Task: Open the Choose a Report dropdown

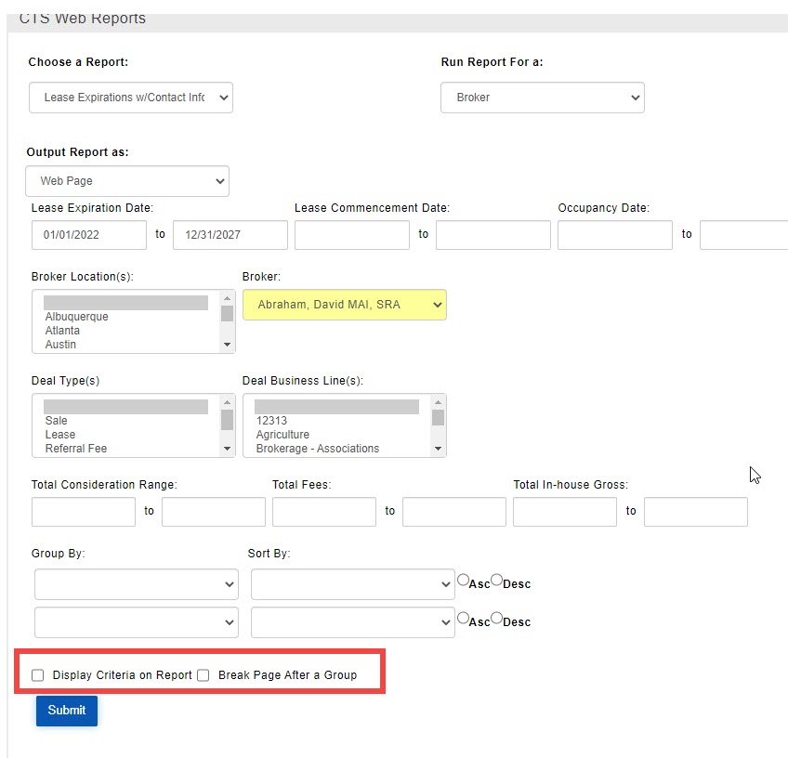Action: coord(131,98)
